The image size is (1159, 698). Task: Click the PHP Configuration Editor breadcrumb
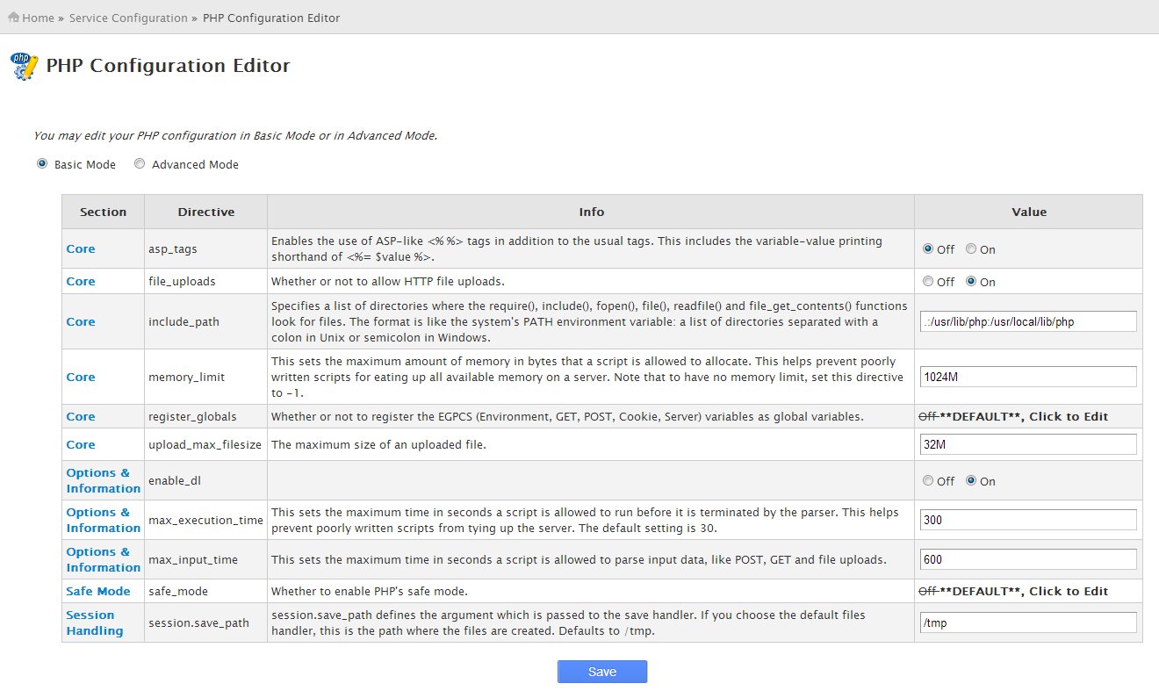[271, 18]
